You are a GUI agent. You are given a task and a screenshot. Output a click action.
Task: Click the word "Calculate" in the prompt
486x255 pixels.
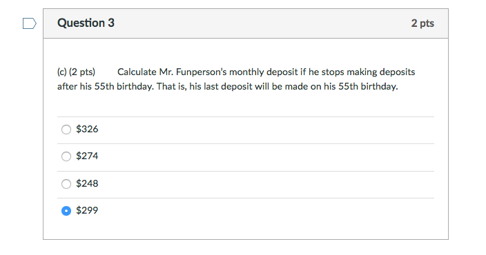click(x=137, y=72)
